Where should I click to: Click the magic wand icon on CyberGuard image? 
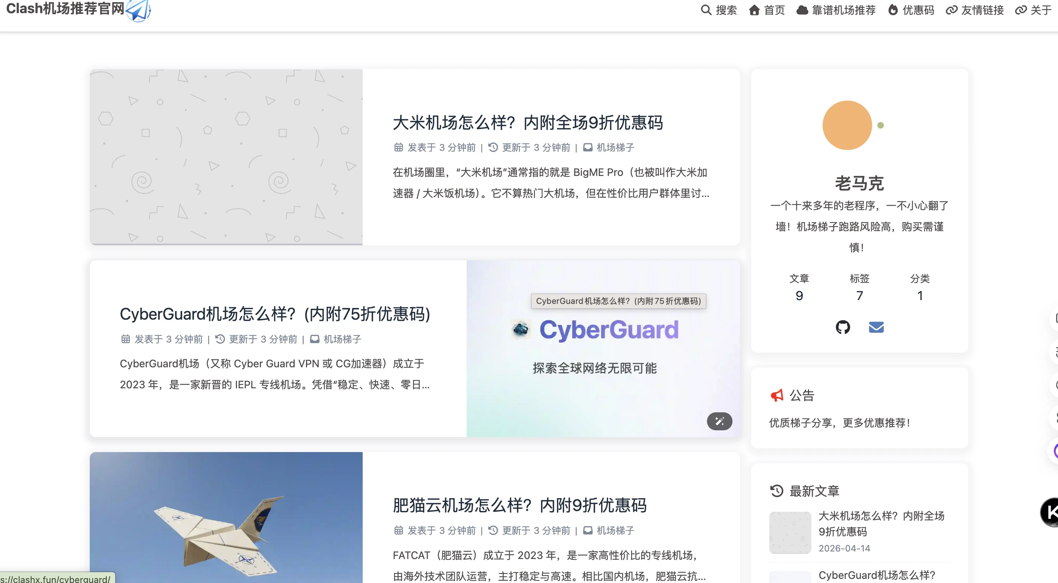(719, 421)
